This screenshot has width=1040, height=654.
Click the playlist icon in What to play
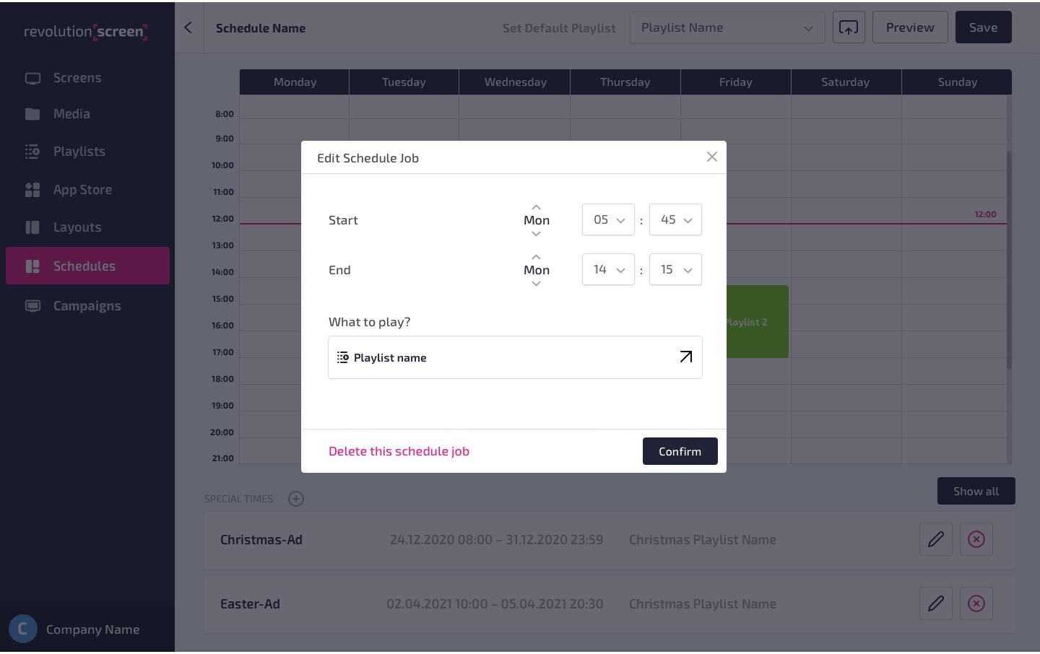(343, 357)
